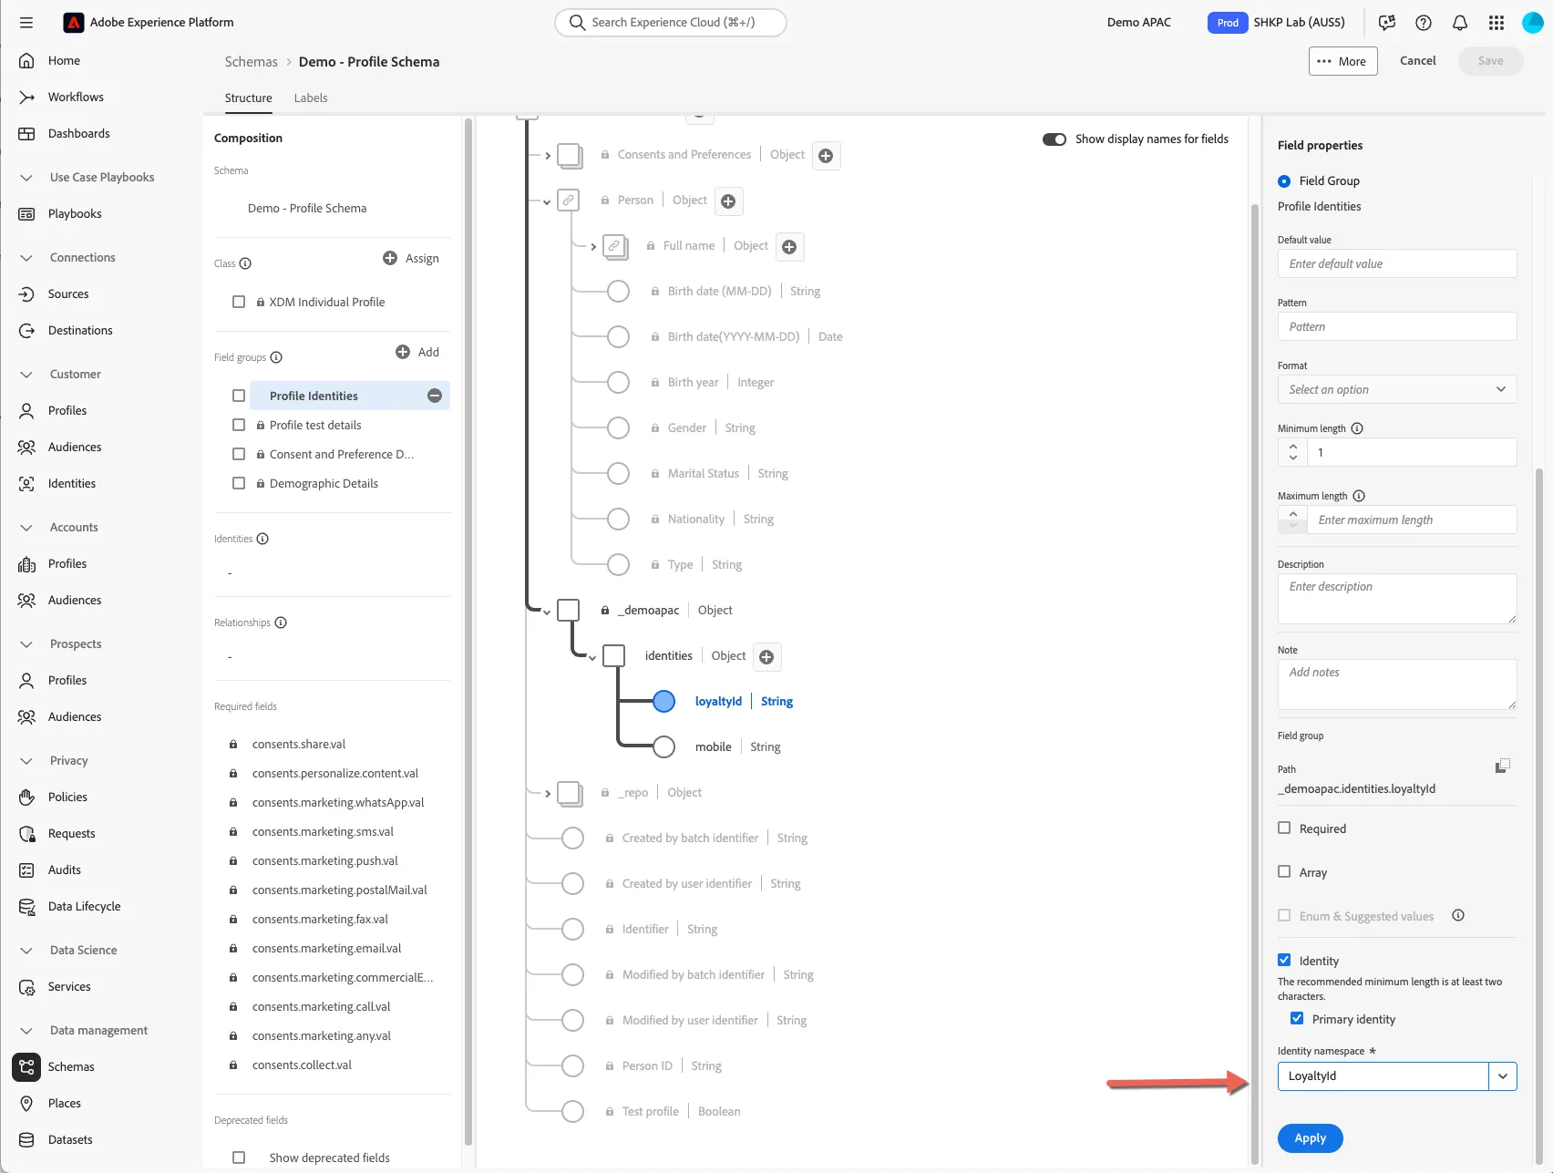Increment the Minimum length stepper
Image resolution: width=1553 pixels, height=1173 pixels.
click(1292, 447)
